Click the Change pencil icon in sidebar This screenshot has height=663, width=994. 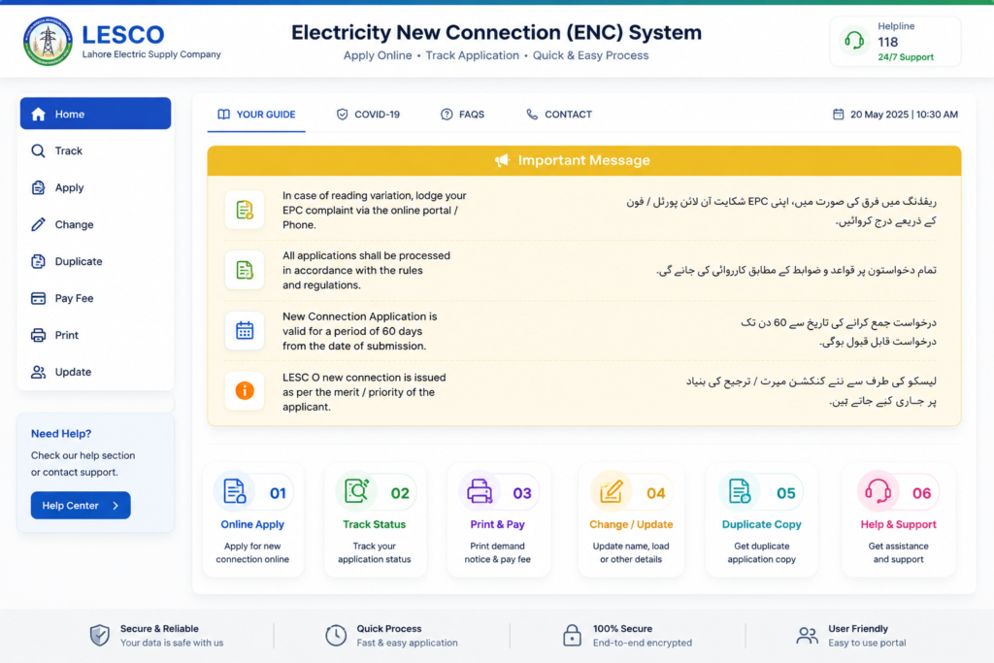click(38, 224)
